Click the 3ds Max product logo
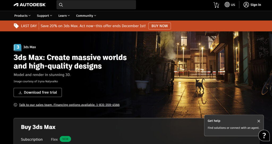 [x=18, y=47]
